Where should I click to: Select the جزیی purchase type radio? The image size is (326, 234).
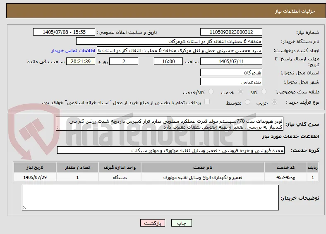pos(274,102)
